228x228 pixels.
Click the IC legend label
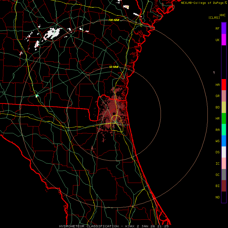(218, 164)
